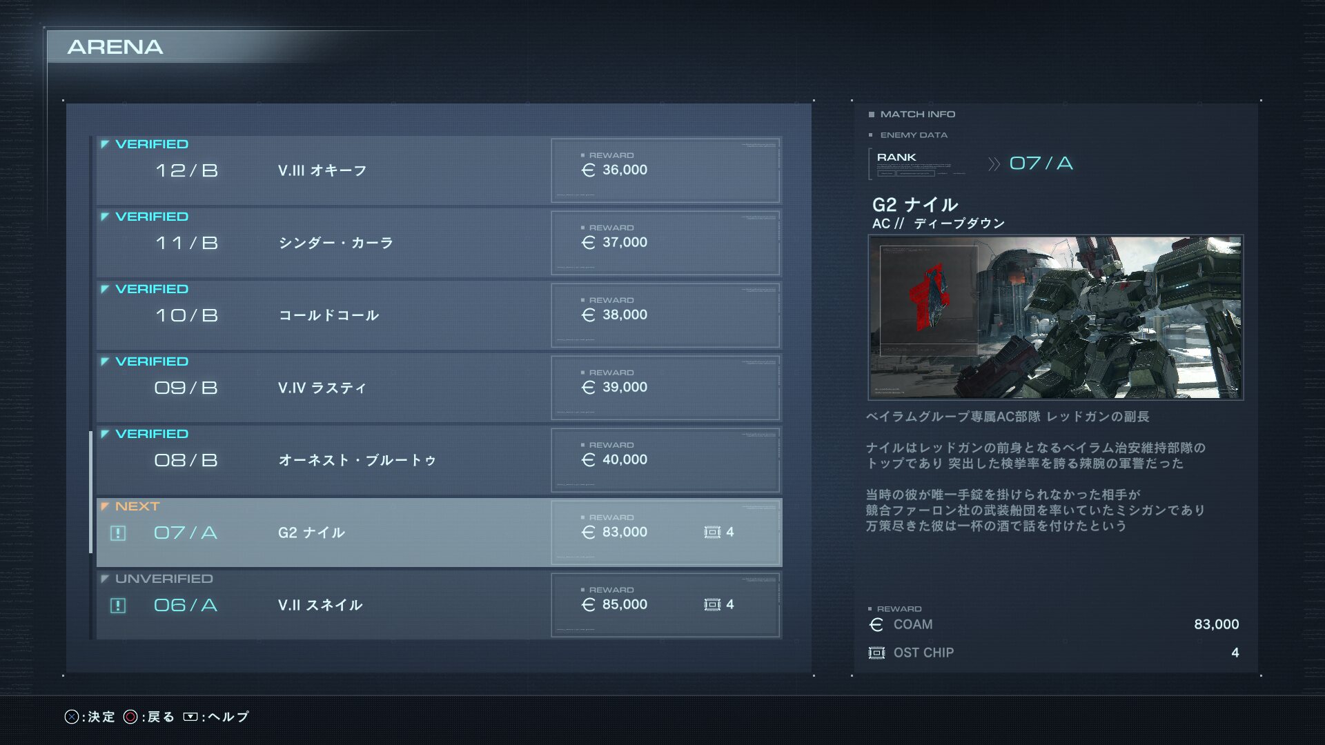Click the arena list scrollbar indicator
1325x745 pixels.
(x=90, y=482)
